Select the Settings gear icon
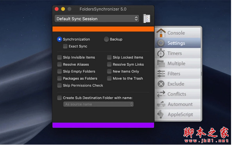233x145 pixels. tap(161, 43)
